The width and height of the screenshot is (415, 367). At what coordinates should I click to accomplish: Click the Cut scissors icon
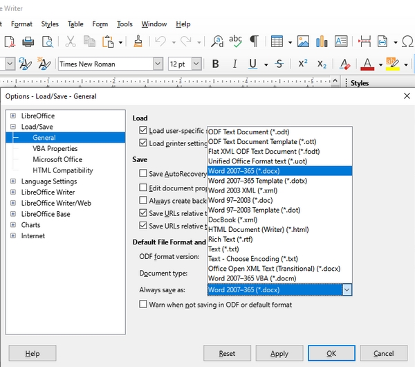(x=71, y=42)
